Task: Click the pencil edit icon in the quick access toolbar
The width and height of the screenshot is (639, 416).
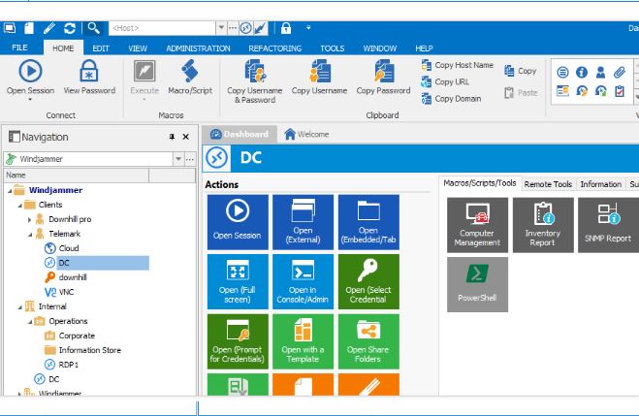Action: [x=49, y=28]
